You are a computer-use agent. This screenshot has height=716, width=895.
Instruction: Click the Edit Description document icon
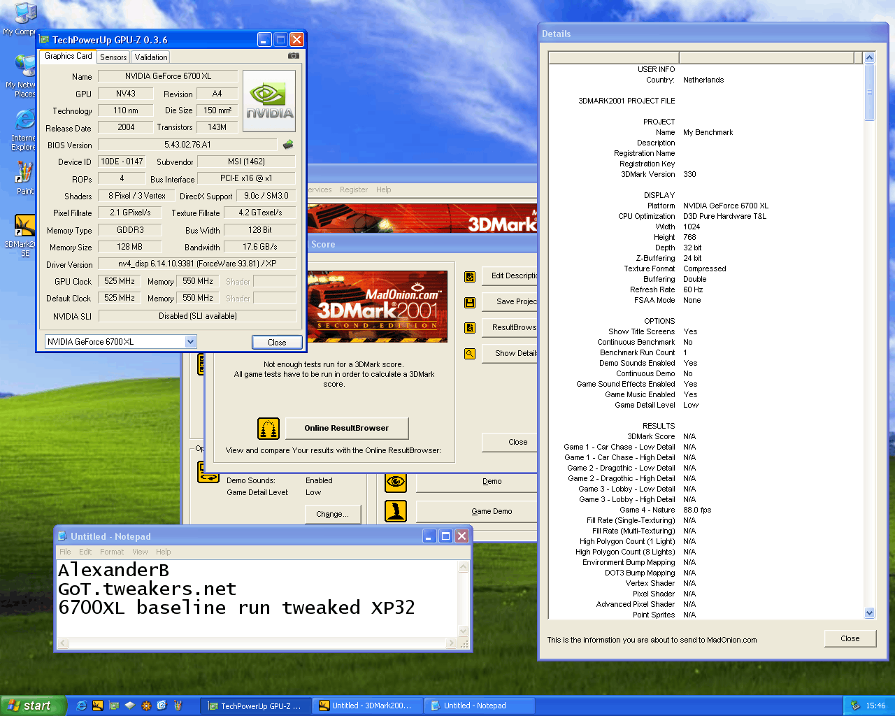click(x=470, y=276)
